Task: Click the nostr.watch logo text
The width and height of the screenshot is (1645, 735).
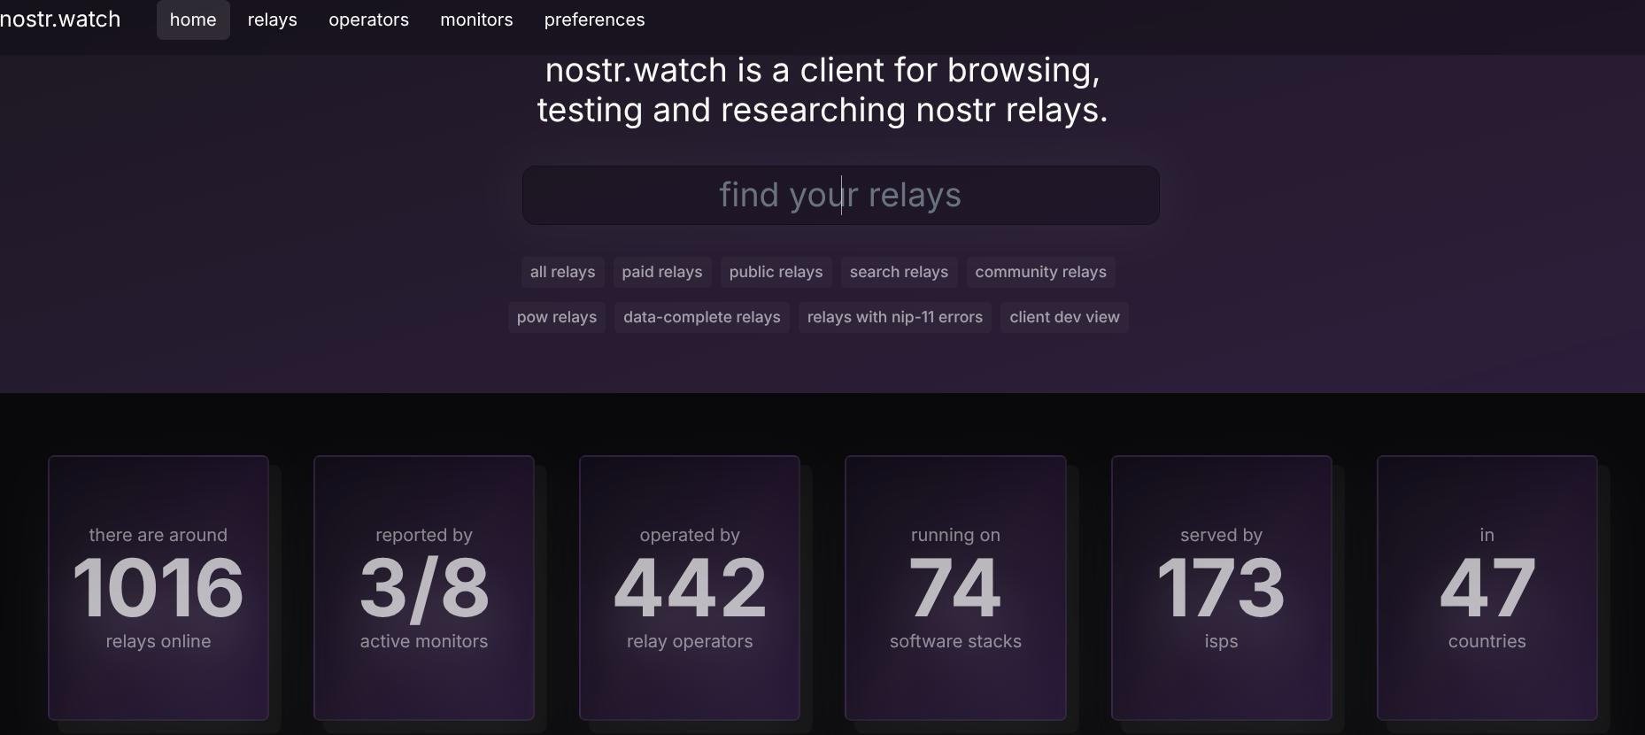Action: 60,19
